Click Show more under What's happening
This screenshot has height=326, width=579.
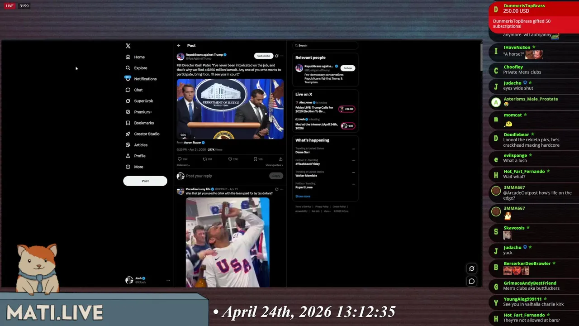(x=303, y=197)
